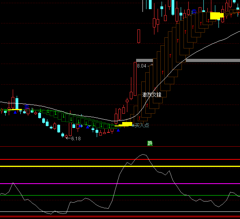
Task: Select the large yellow block at top right
Action: coord(215,16)
